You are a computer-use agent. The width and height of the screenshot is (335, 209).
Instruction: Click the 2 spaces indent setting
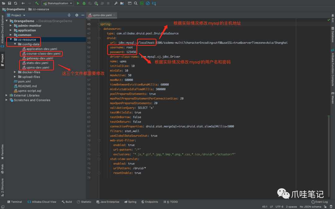(291, 207)
